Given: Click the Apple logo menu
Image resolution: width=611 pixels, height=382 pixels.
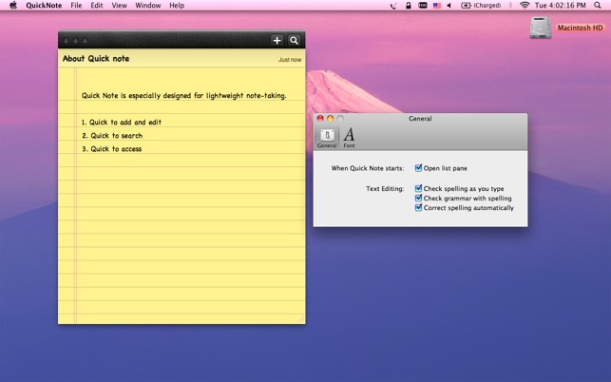Looking at the screenshot, I should point(13,6).
